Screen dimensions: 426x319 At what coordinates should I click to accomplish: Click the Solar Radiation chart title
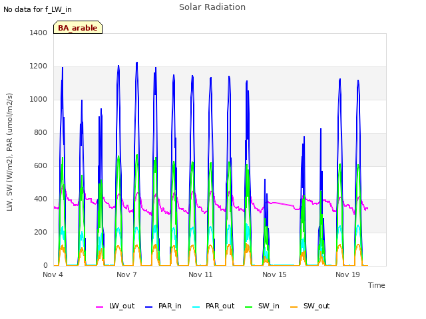(x=212, y=7)
